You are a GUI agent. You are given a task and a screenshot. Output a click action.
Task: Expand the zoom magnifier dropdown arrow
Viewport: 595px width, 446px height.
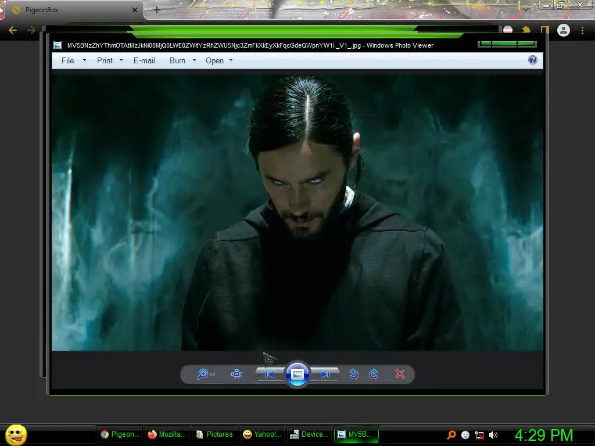pos(213,375)
